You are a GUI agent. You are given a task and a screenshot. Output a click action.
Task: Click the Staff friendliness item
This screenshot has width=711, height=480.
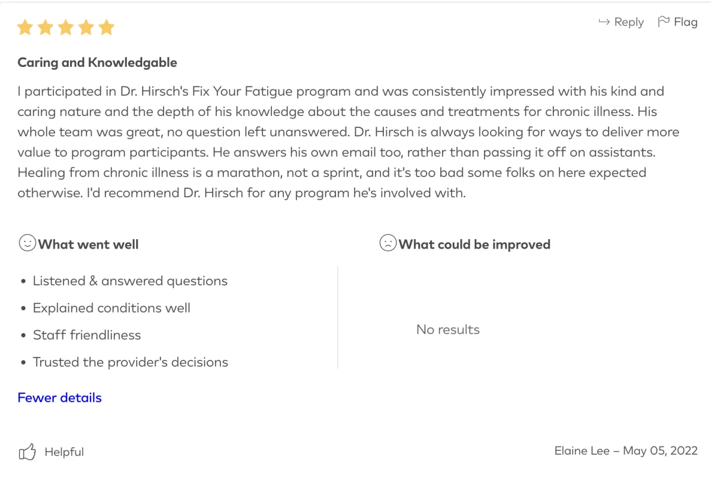tap(87, 335)
